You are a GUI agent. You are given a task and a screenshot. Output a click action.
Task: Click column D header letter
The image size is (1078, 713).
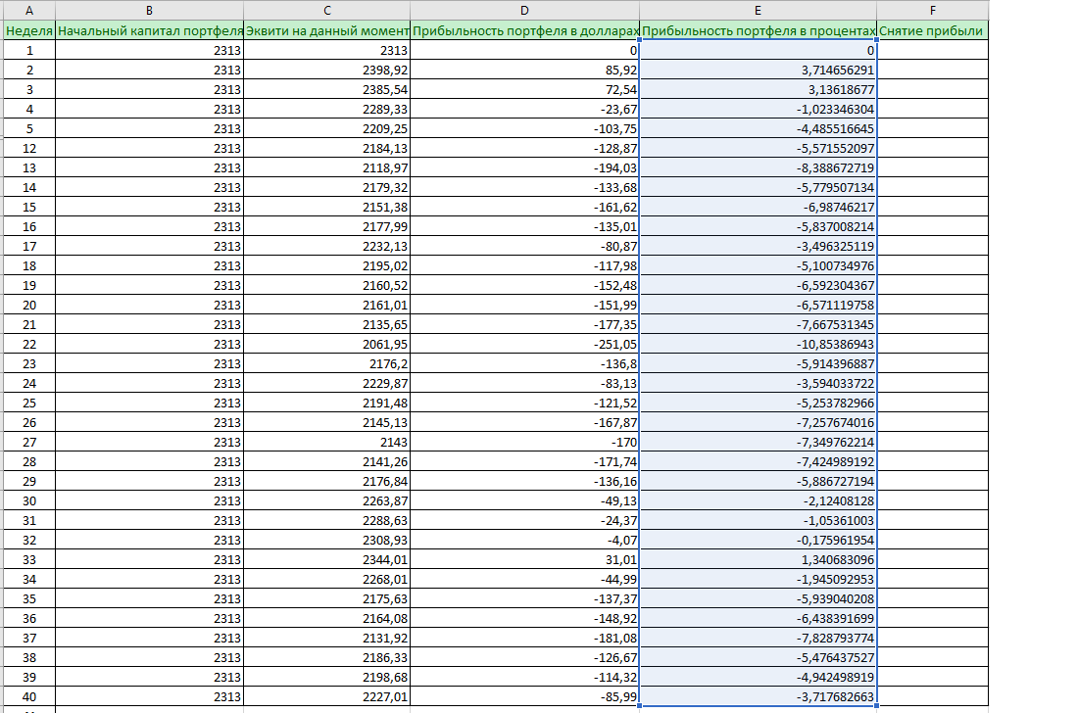[x=524, y=10]
